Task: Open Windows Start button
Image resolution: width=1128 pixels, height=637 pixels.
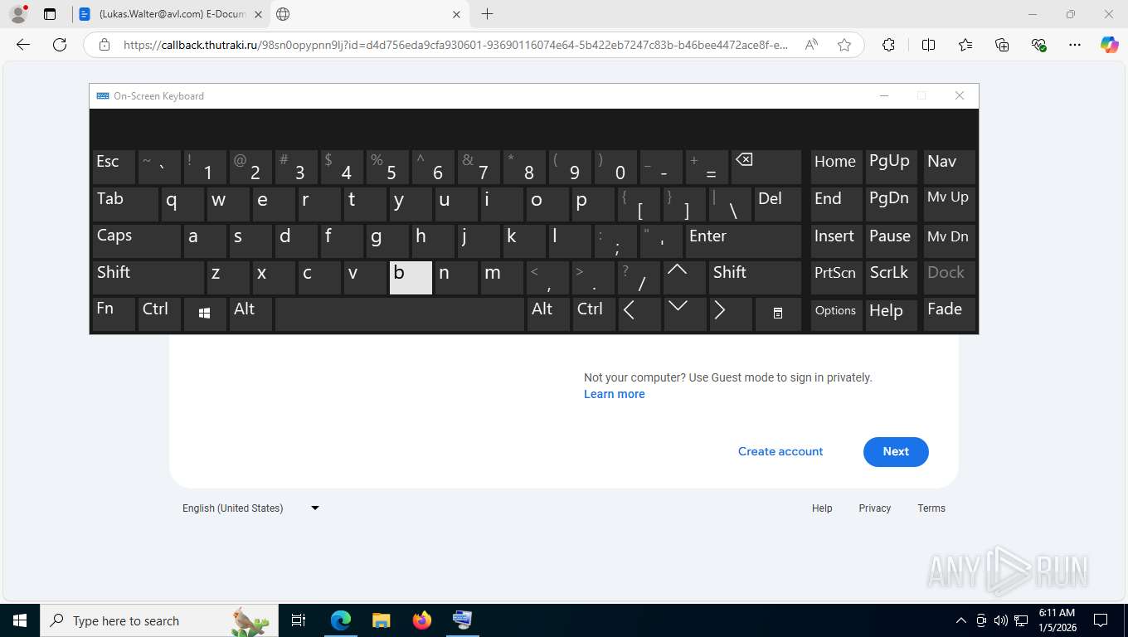Action: click(20, 620)
